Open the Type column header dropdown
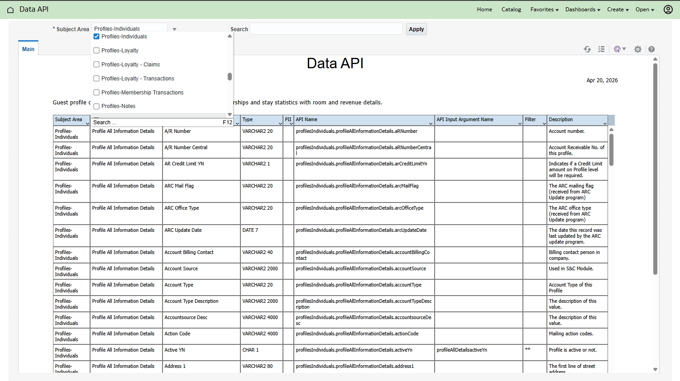This screenshot has height=381, width=680. coord(280,123)
